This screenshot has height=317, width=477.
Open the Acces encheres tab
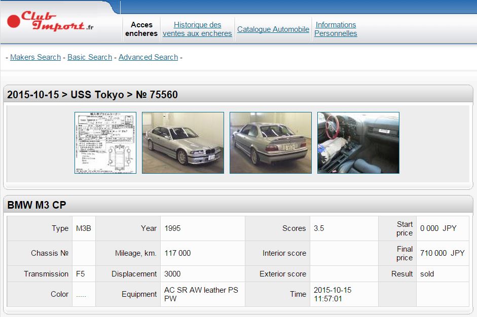[x=141, y=29]
